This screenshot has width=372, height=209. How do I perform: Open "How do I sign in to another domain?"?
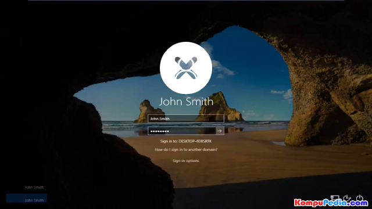tap(186, 150)
